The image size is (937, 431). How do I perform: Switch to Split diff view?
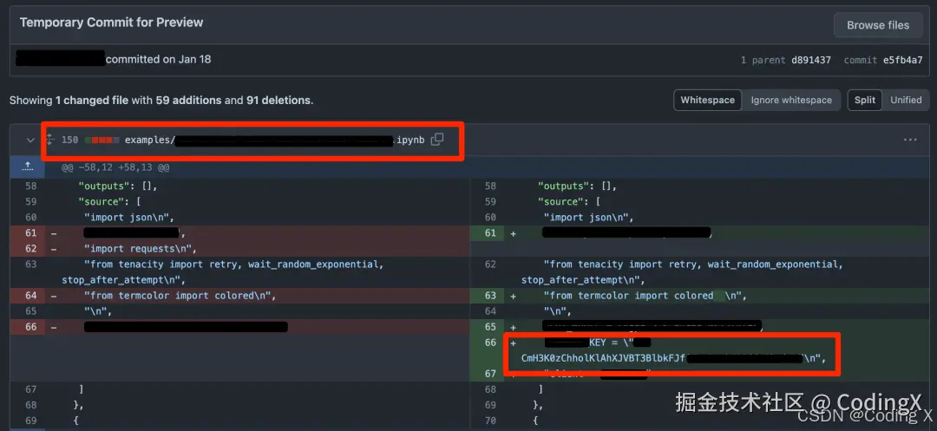point(865,101)
